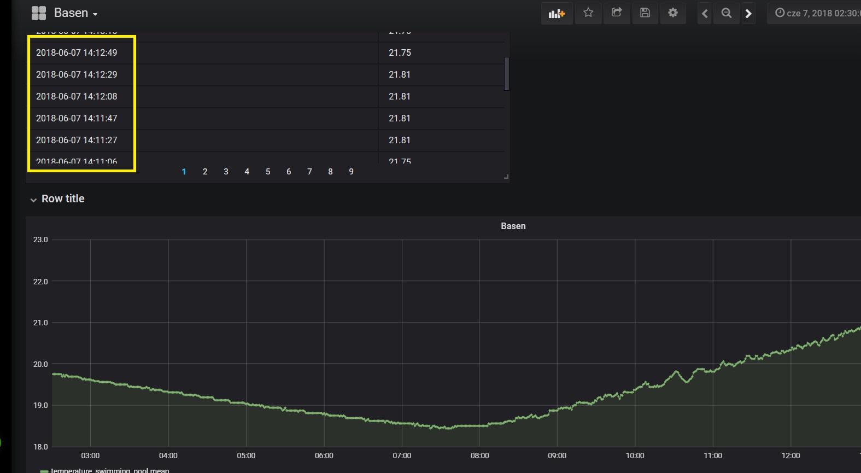Open the Basen graph panel title menu

tap(513, 226)
